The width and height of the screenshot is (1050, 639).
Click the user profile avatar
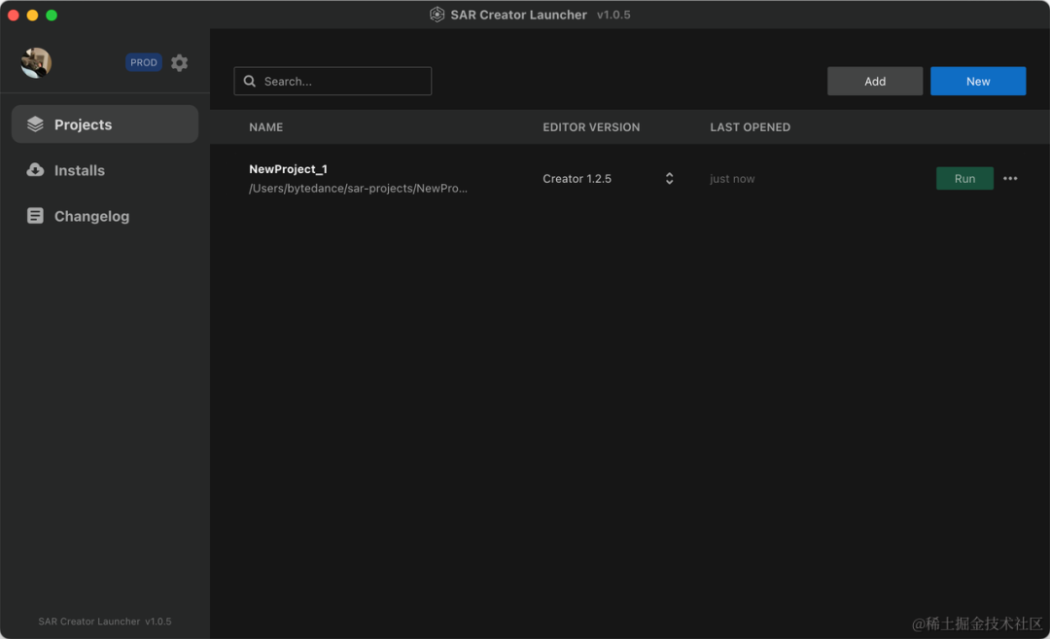[36, 63]
